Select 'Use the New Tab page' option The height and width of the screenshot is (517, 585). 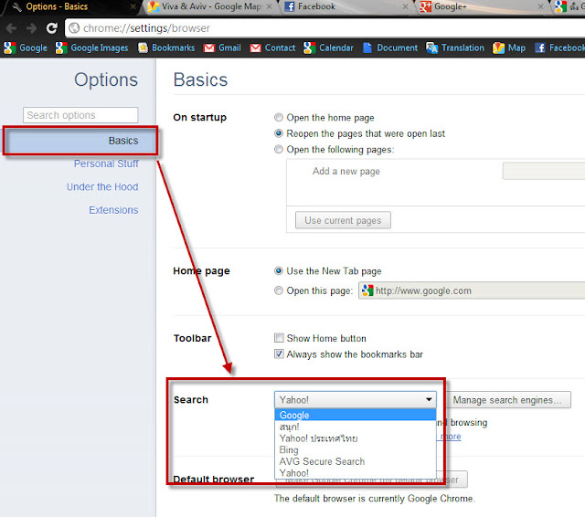279,270
